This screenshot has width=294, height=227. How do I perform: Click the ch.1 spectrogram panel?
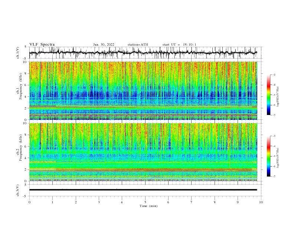[143, 91]
